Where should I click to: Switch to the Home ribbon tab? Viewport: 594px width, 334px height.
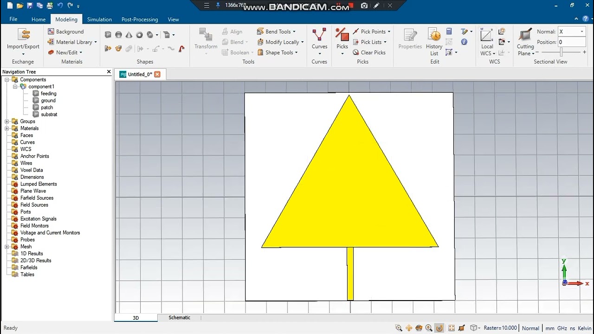(39, 19)
